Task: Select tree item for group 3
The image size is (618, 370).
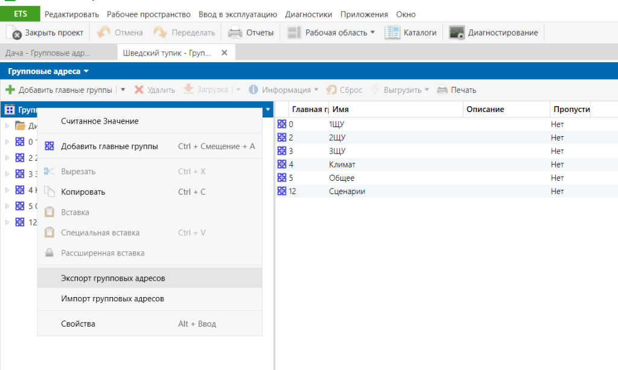Action: pyautogui.click(x=25, y=174)
